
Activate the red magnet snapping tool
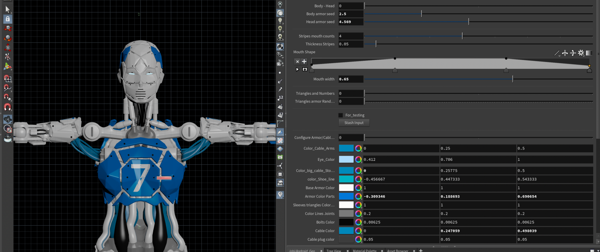click(8, 107)
